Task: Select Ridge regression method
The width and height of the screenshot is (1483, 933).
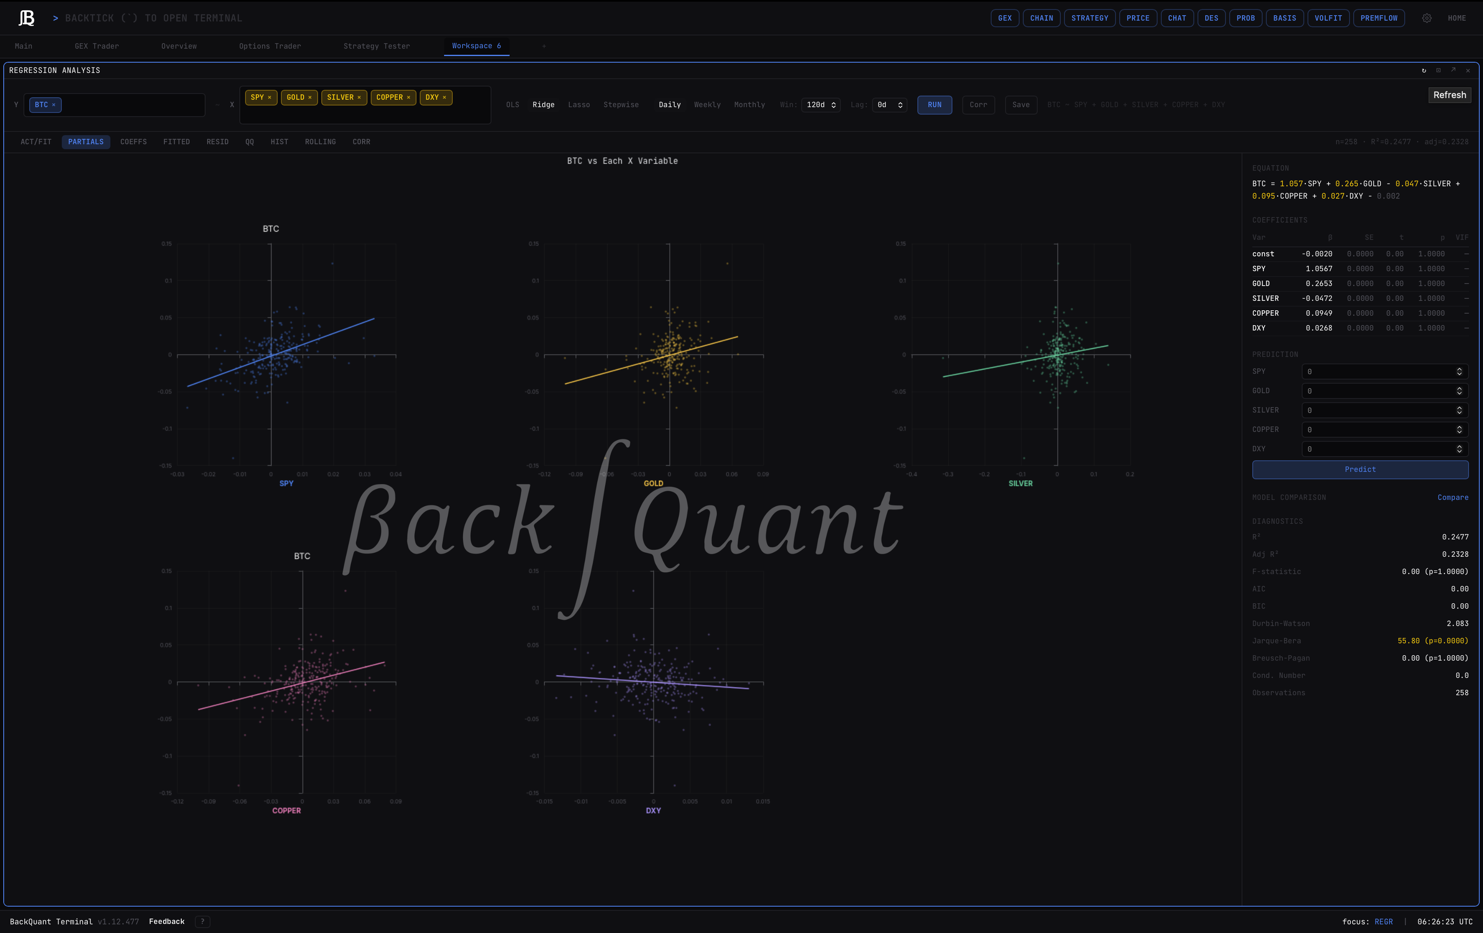Action: point(543,105)
